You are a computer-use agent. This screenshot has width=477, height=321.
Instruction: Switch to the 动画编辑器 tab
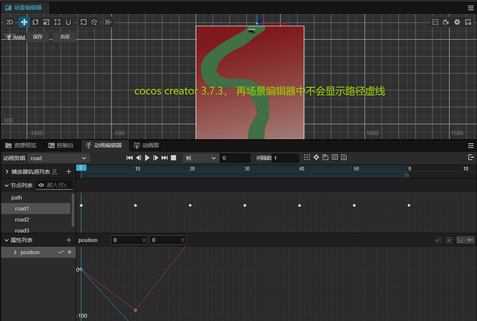point(104,145)
